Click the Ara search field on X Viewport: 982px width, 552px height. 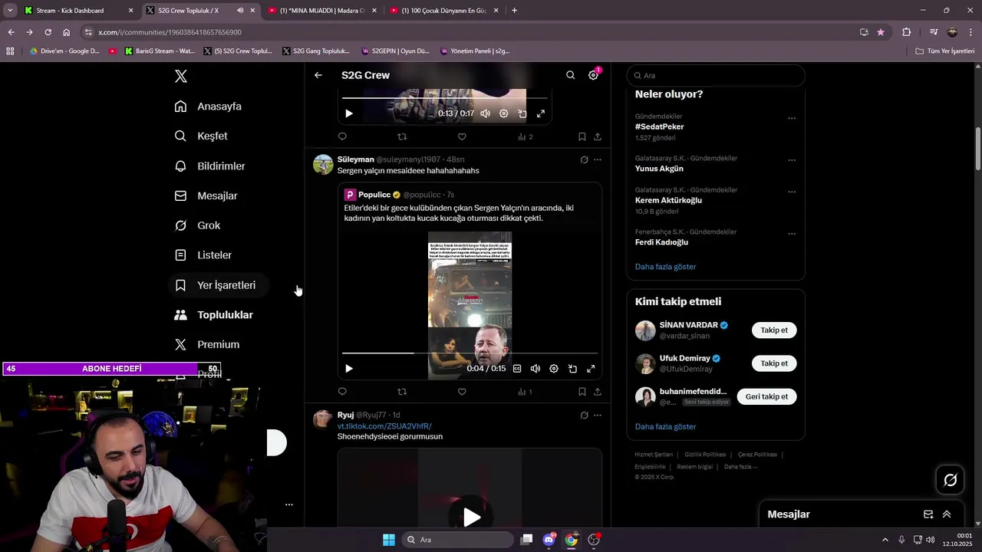pos(716,75)
